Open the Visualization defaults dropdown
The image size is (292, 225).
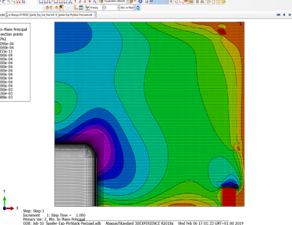coord(116,1)
